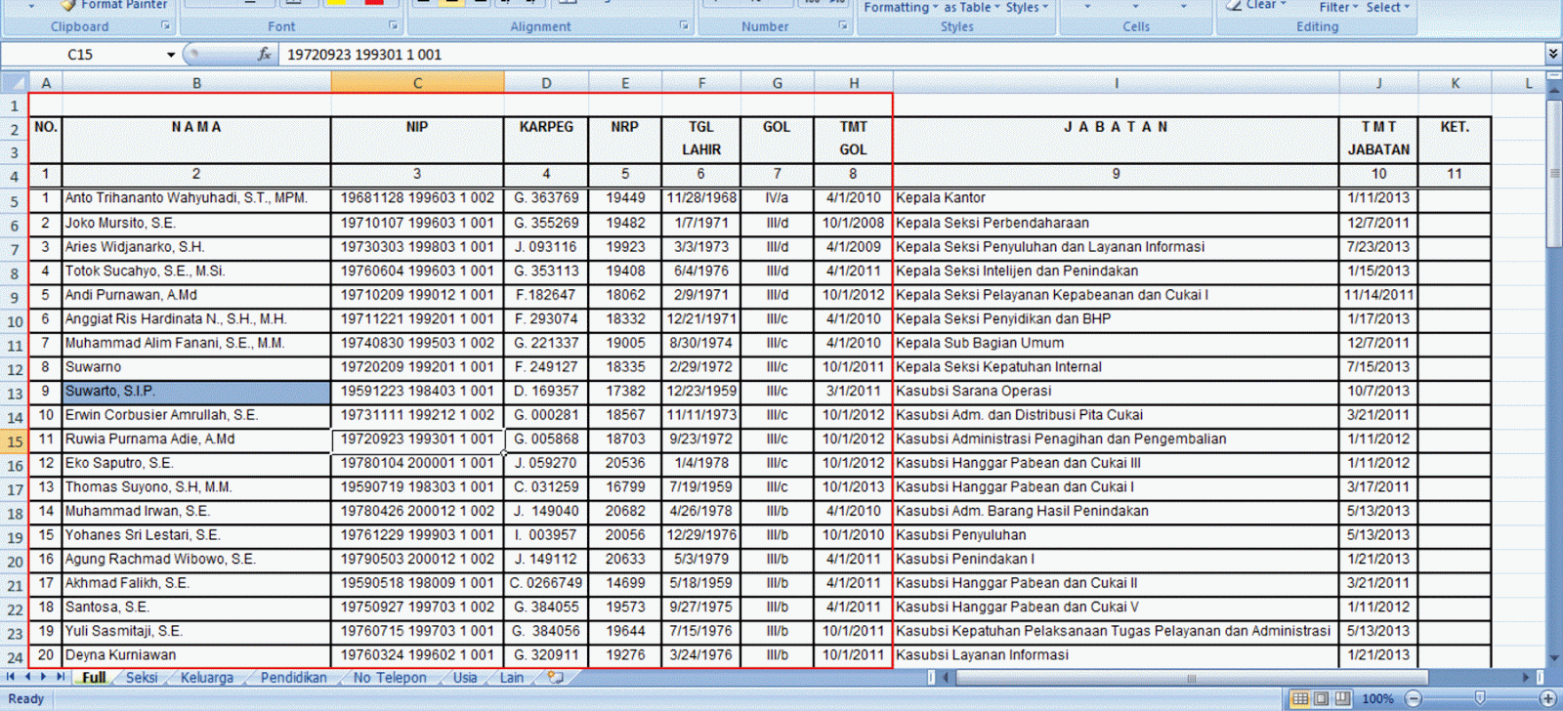Adjust the zoom slider handle

1480,698
